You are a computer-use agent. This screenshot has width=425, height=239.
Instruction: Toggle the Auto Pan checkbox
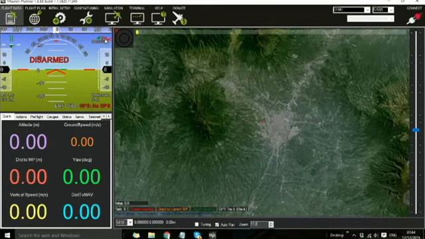[x=217, y=224]
